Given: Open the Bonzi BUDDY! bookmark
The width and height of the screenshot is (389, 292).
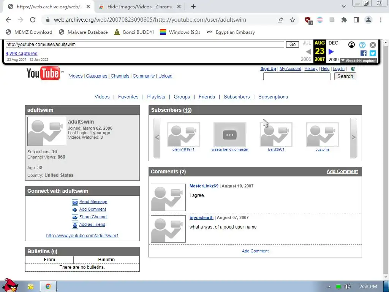Looking at the screenshot, I should pos(134,32).
